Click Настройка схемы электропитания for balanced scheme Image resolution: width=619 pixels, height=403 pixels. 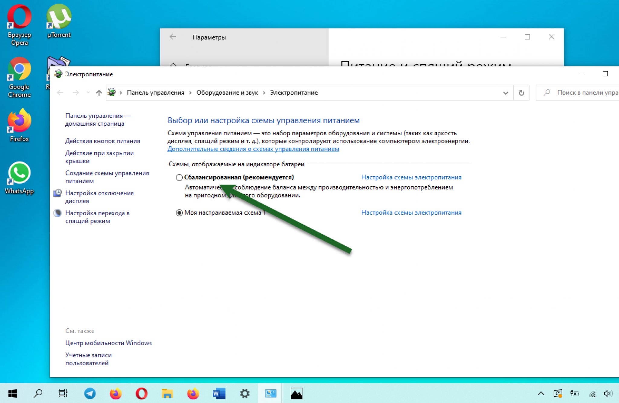[411, 177]
